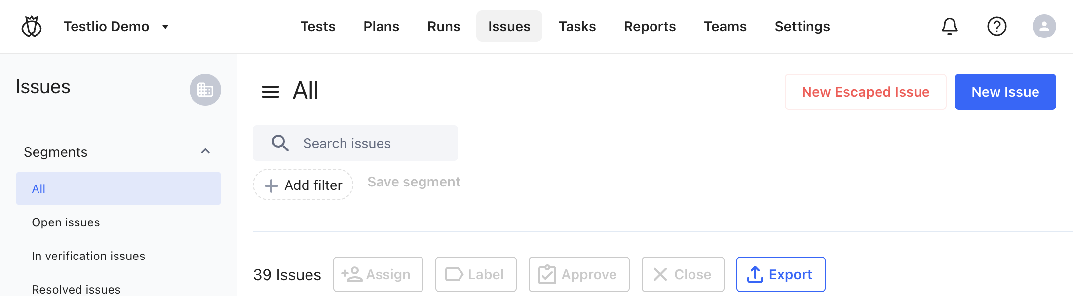This screenshot has width=1073, height=296.
Task: Open the Add filter picker
Action: (303, 185)
